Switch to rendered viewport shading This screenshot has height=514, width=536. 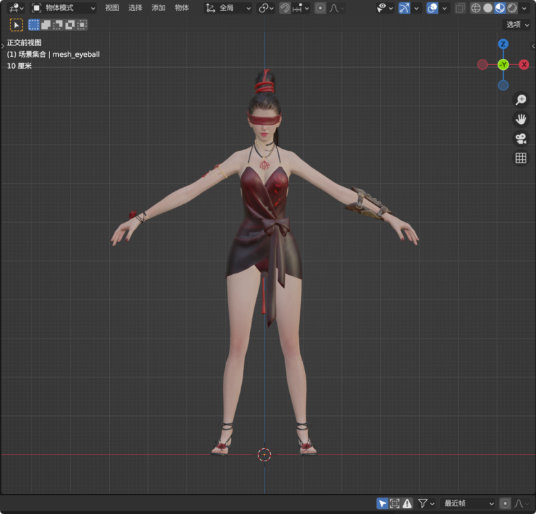(x=512, y=8)
